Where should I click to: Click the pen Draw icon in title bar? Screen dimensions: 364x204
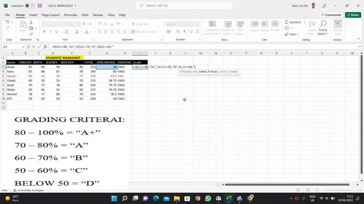tap(324, 6)
